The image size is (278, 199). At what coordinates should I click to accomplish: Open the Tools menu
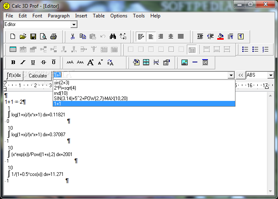(139, 16)
